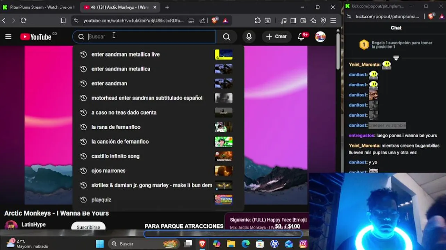Pick 'la rana de fernanfloo' suggestion
Screen dimensions: 446x250
pos(158,127)
